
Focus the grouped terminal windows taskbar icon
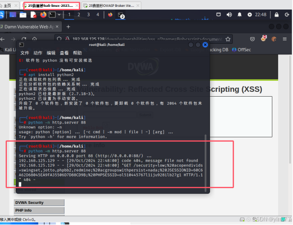[121, 15]
